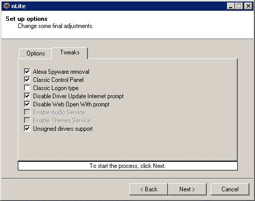Uncheck Unsigned drivers support
This screenshot has height=201, width=255.
[27, 129]
